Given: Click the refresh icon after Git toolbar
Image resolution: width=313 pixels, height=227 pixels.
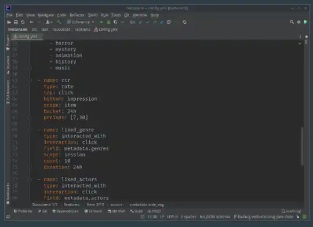Looking at the screenshot, I should (x=185, y=22).
